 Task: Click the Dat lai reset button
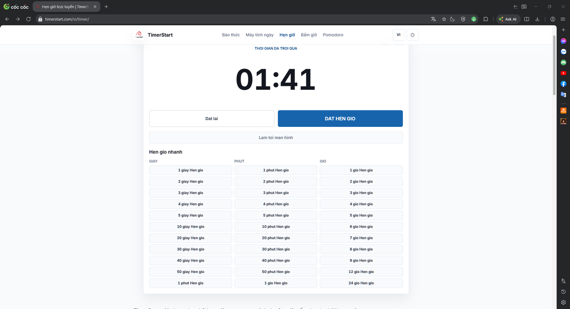[212, 119]
